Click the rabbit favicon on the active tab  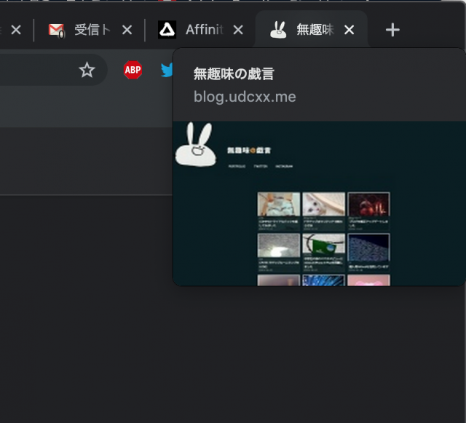(x=277, y=30)
